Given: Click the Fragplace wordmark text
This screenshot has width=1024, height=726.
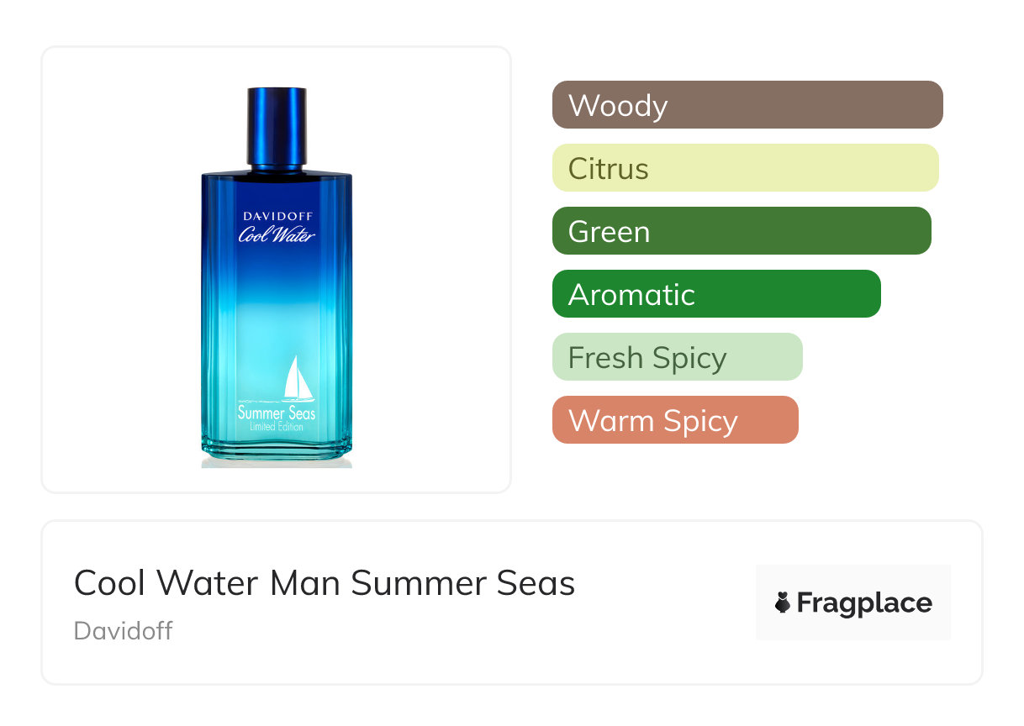Looking at the screenshot, I should tap(864, 602).
